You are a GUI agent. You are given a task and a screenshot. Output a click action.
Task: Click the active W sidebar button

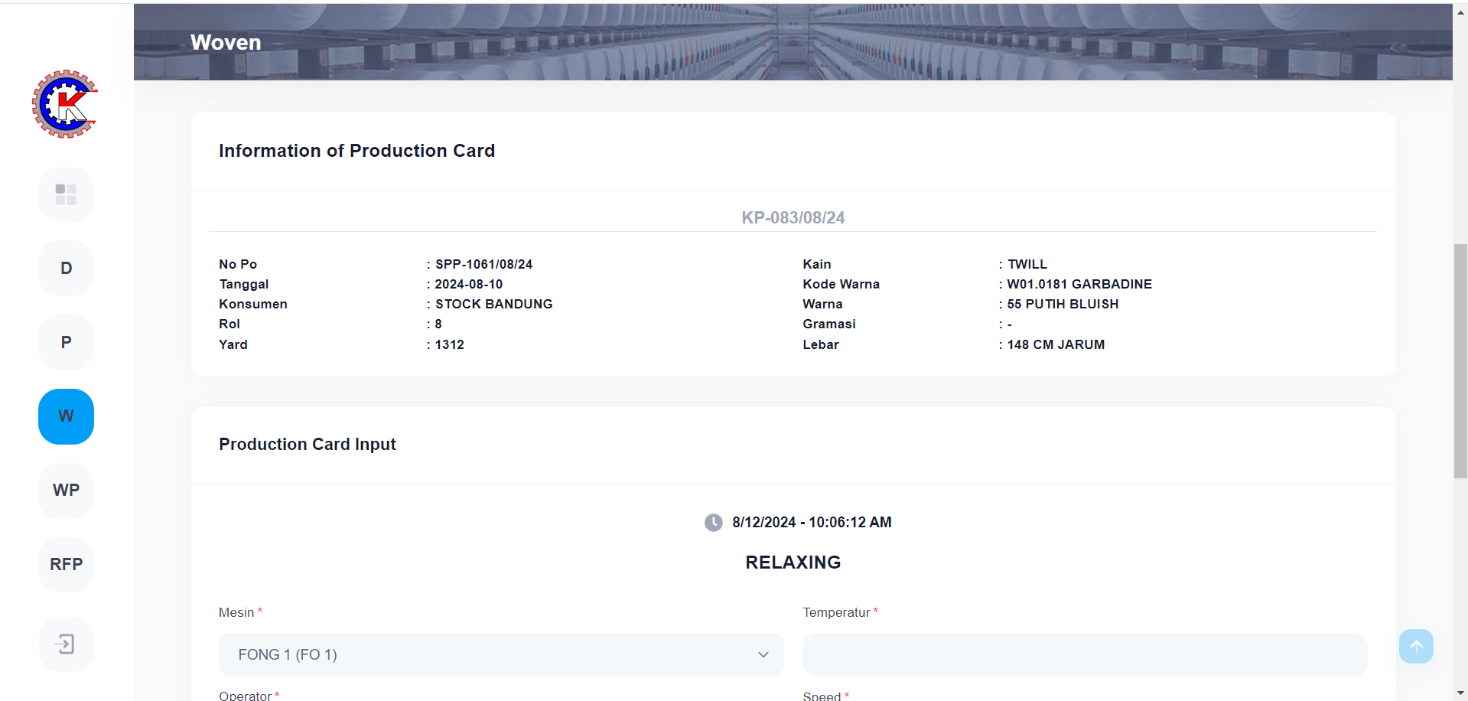click(66, 416)
